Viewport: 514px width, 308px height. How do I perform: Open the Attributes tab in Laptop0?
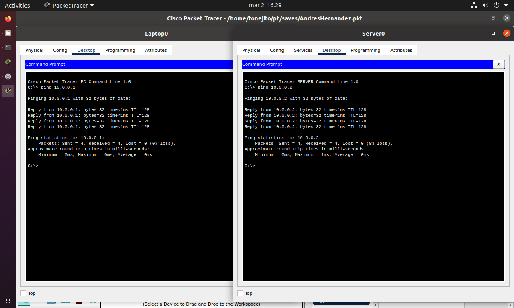click(x=156, y=50)
